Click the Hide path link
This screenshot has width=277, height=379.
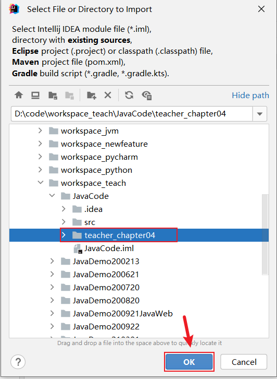[x=250, y=95]
